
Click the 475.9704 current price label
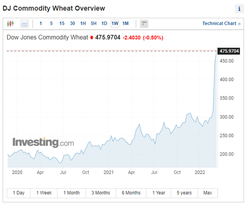click(229, 51)
